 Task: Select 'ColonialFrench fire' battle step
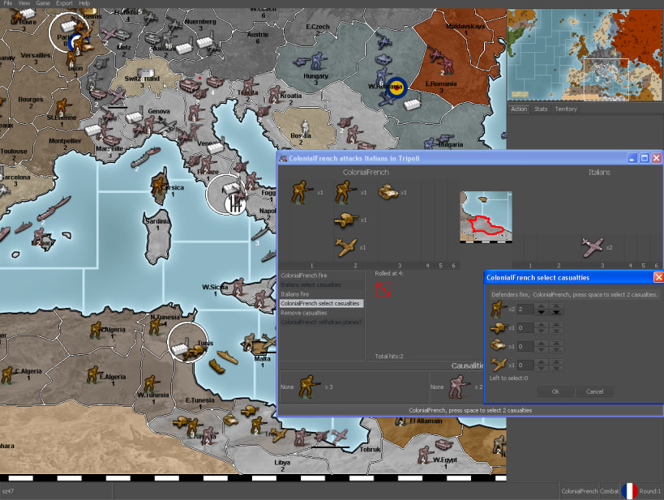tap(321, 276)
